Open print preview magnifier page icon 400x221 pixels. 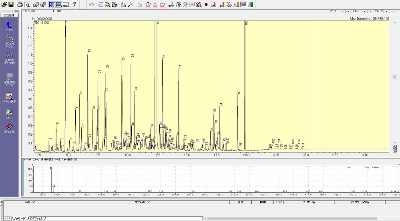pyautogui.click(x=26, y=4)
